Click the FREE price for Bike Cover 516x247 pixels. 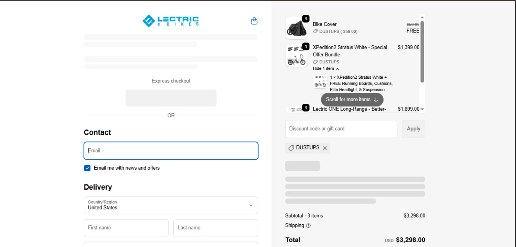point(413,31)
